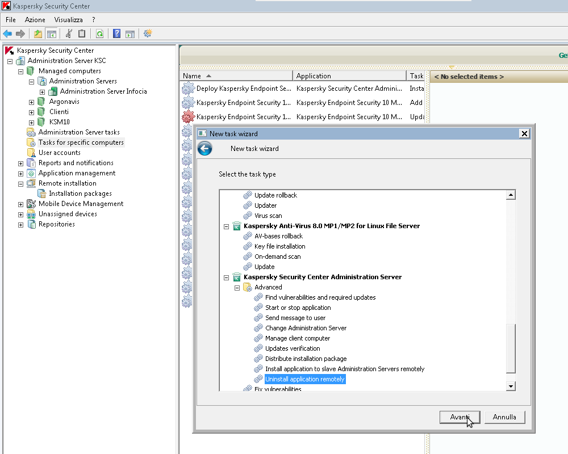Collapse the Managed computers node
This screenshot has width=568, height=454.
click(20, 72)
